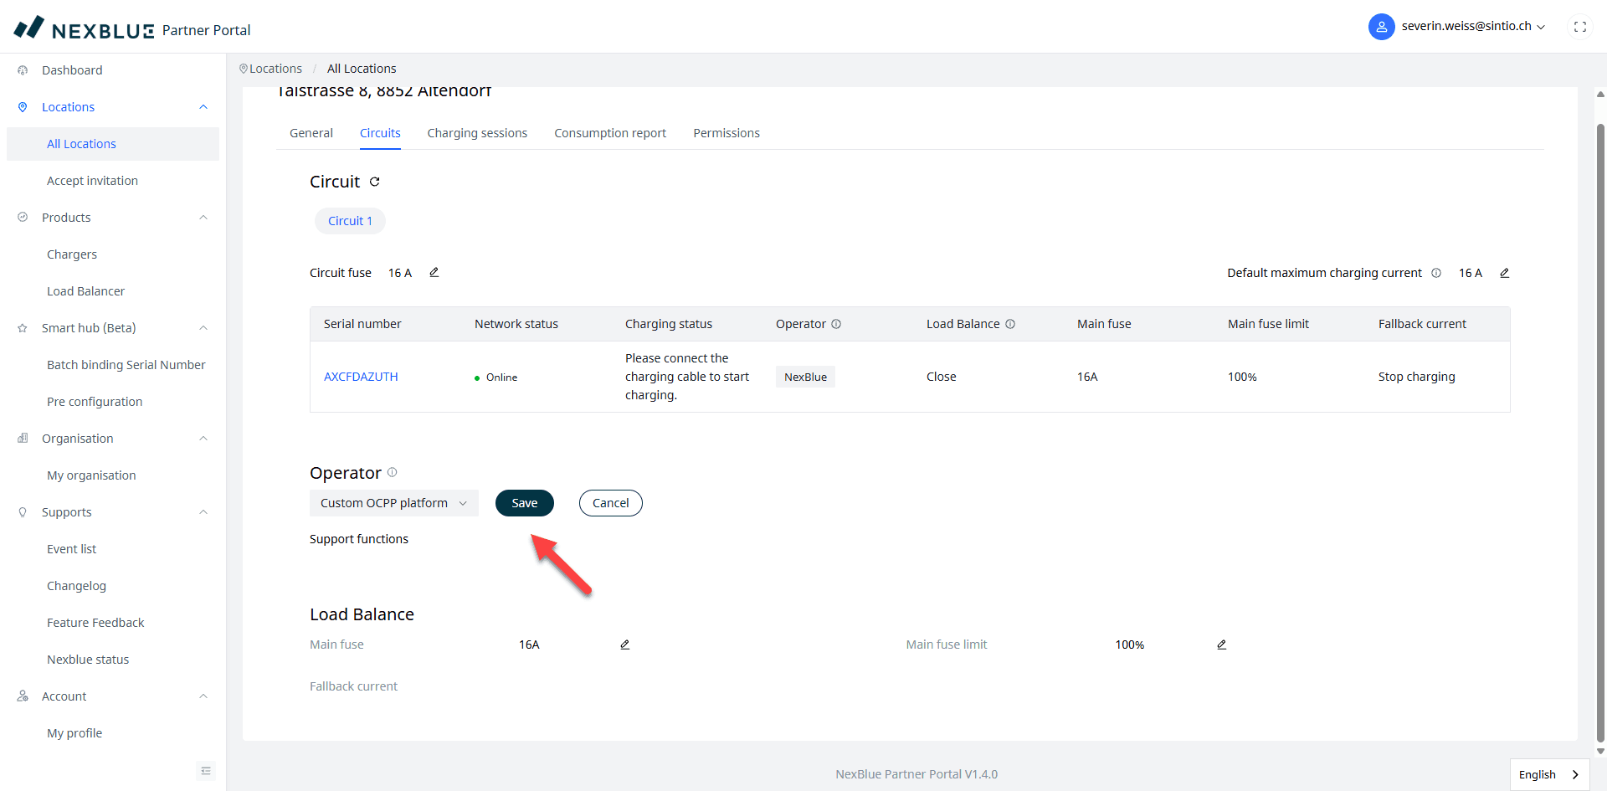Image resolution: width=1607 pixels, height=791 pixels.
Task: Open the Dashboard from the sidebar icon
Action: point(23,69)
